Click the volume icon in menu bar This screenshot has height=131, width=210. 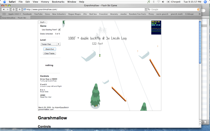[x=163, y=2]
